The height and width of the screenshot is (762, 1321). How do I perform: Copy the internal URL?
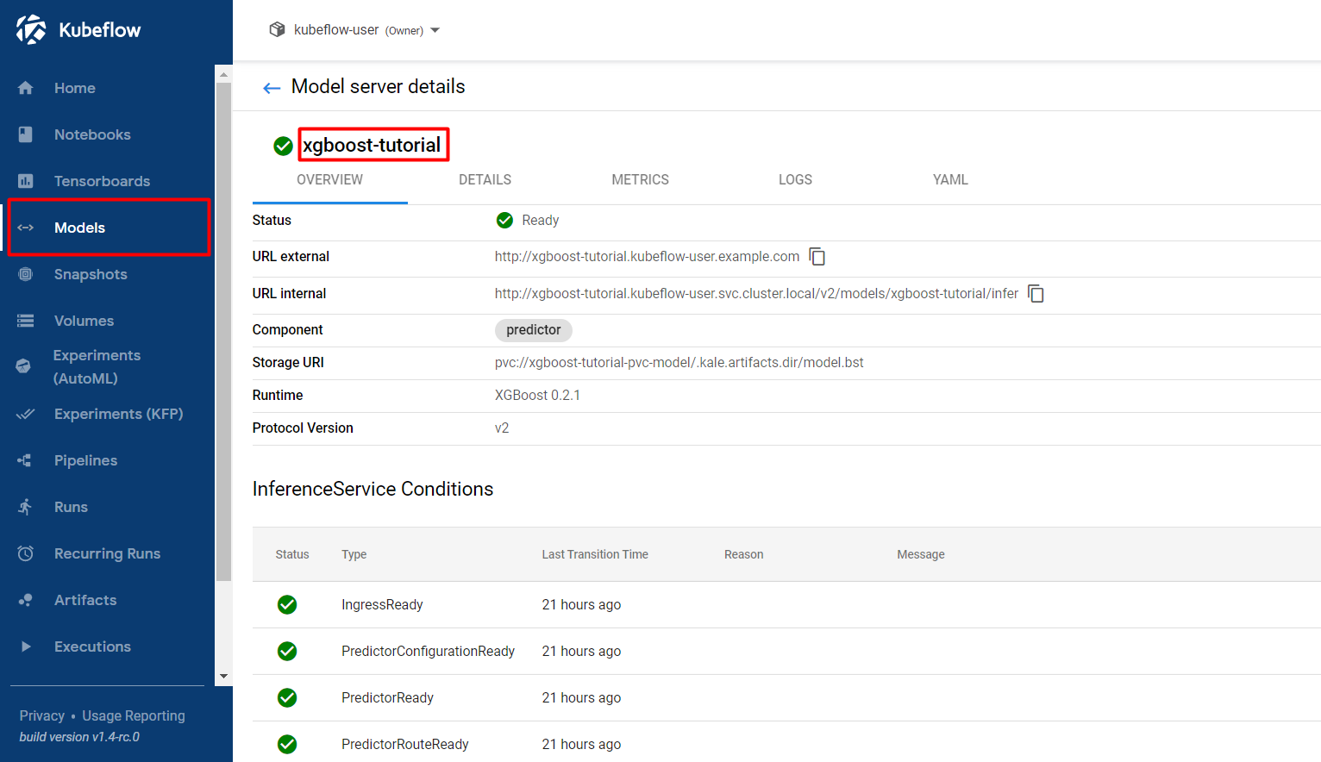(1036, 294)
